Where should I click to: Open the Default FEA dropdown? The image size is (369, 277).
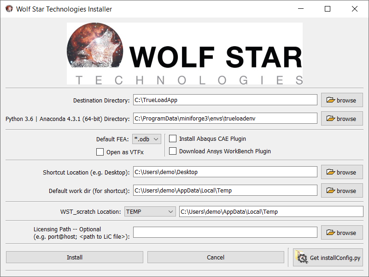146,139
